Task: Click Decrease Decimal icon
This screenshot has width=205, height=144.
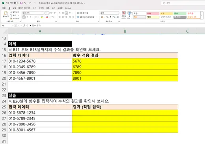Action: click(x=118, y=17)
